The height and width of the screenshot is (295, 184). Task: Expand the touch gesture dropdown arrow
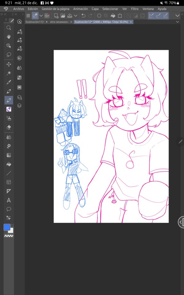[41, 16]
